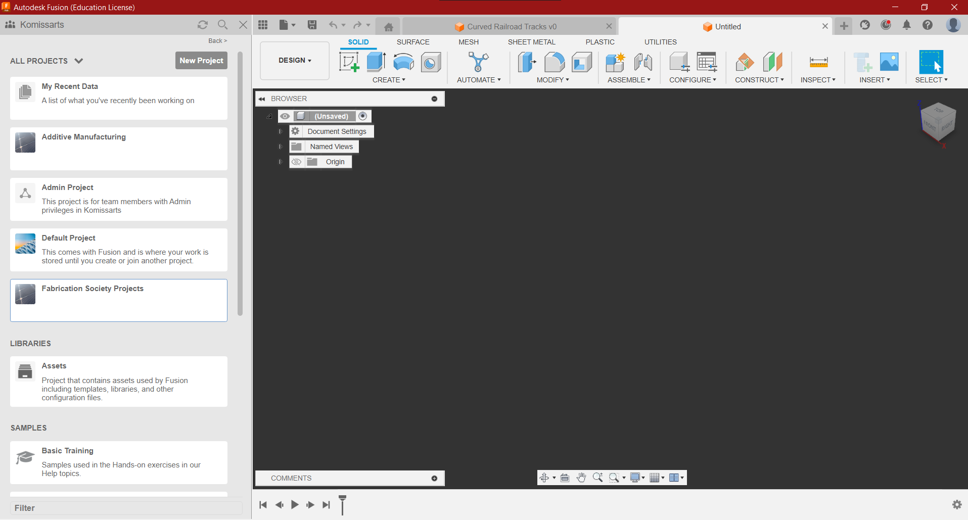Select the Offset Plane construct tool
The height and width of the screenshot is (520, 968).
click(745, 62)
